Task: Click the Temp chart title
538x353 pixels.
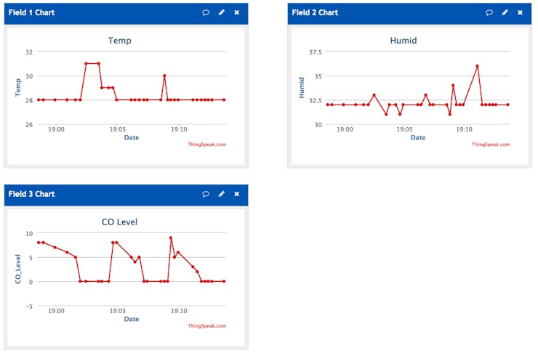Action: point(119,41)
